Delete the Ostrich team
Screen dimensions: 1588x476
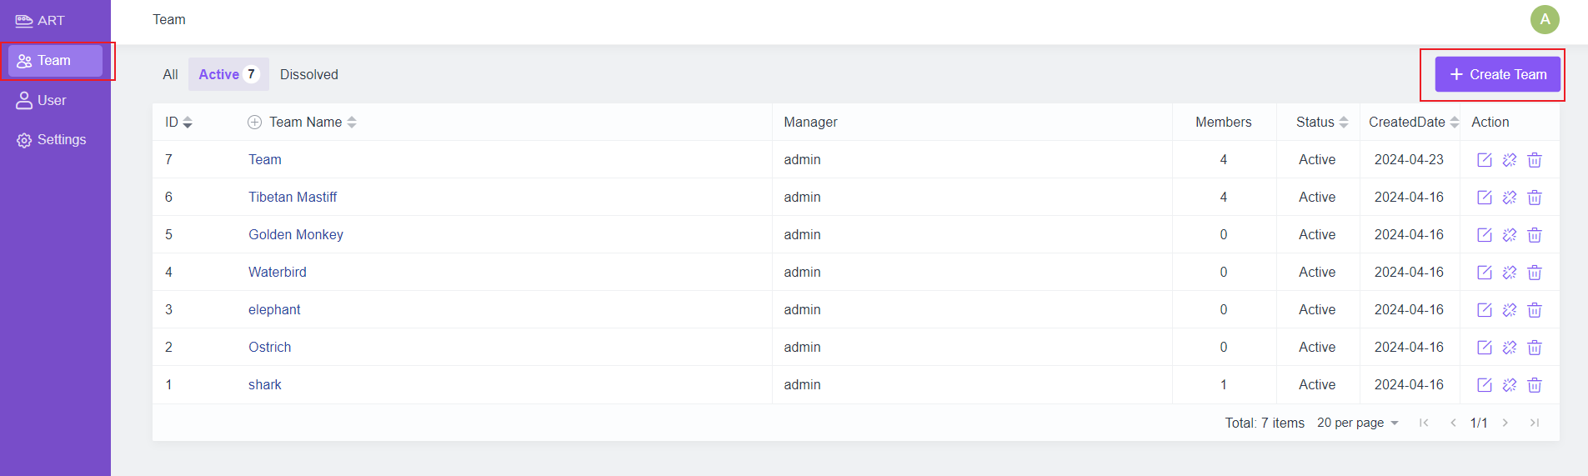point(1534,348)
